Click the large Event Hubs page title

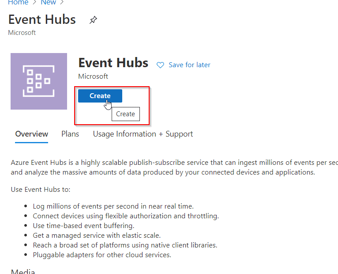(42, 19)
